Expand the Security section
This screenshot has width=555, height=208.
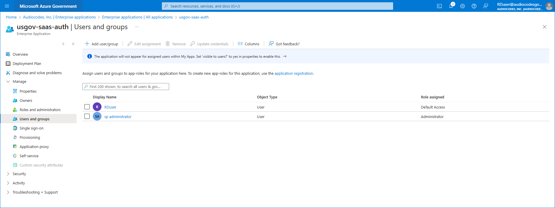[8, 174]
